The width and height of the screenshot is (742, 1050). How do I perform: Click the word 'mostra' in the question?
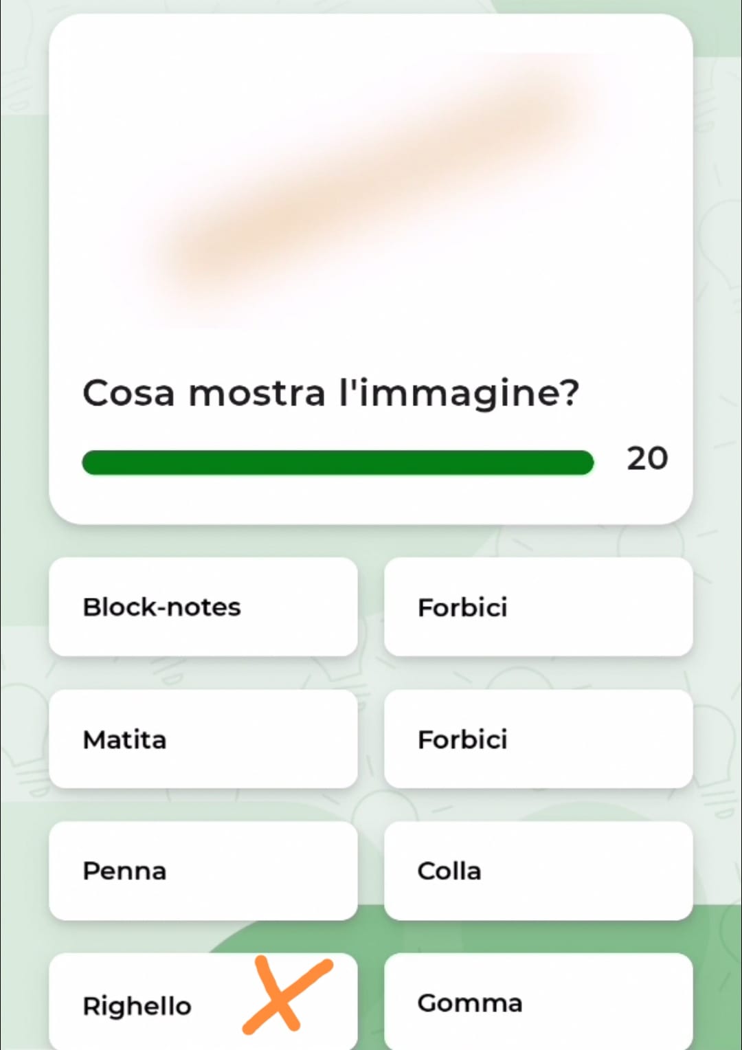[x=256, y=394]
